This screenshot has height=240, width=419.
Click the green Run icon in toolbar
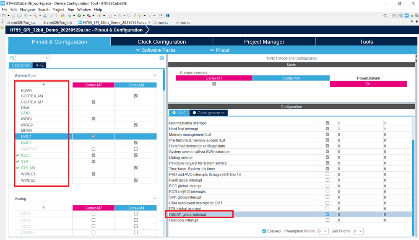(x=79, y=15)
